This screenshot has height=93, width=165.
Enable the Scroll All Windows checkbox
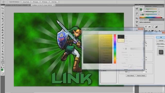pos(9,2)
